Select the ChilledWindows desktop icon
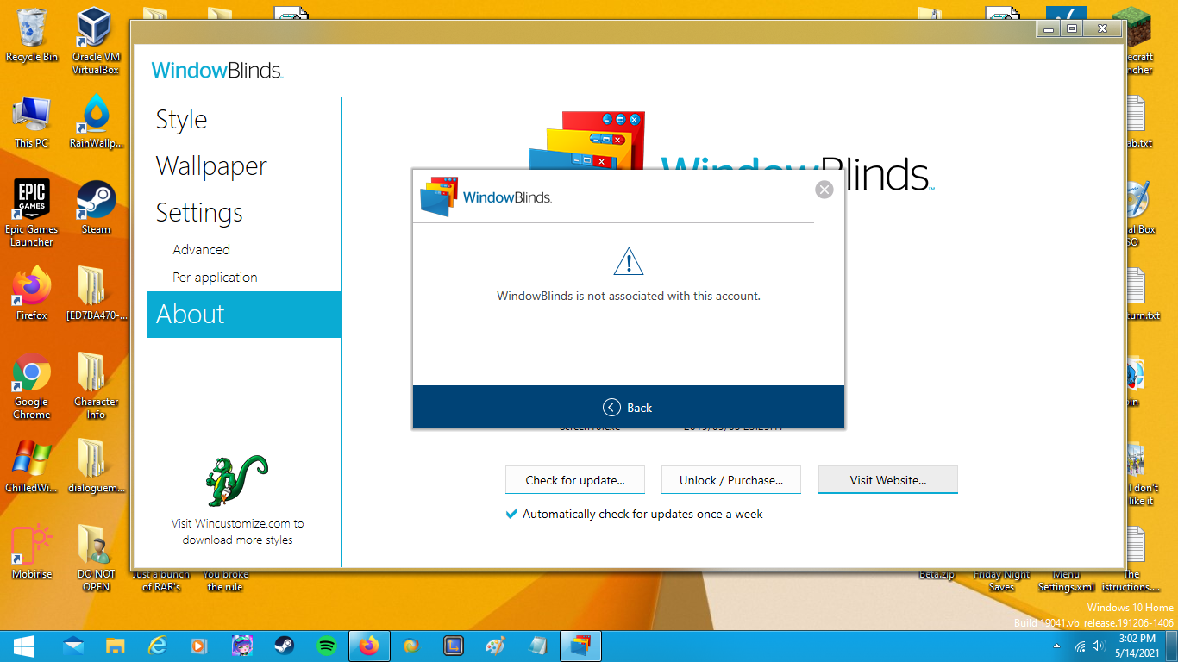 [x=32, y=466]
